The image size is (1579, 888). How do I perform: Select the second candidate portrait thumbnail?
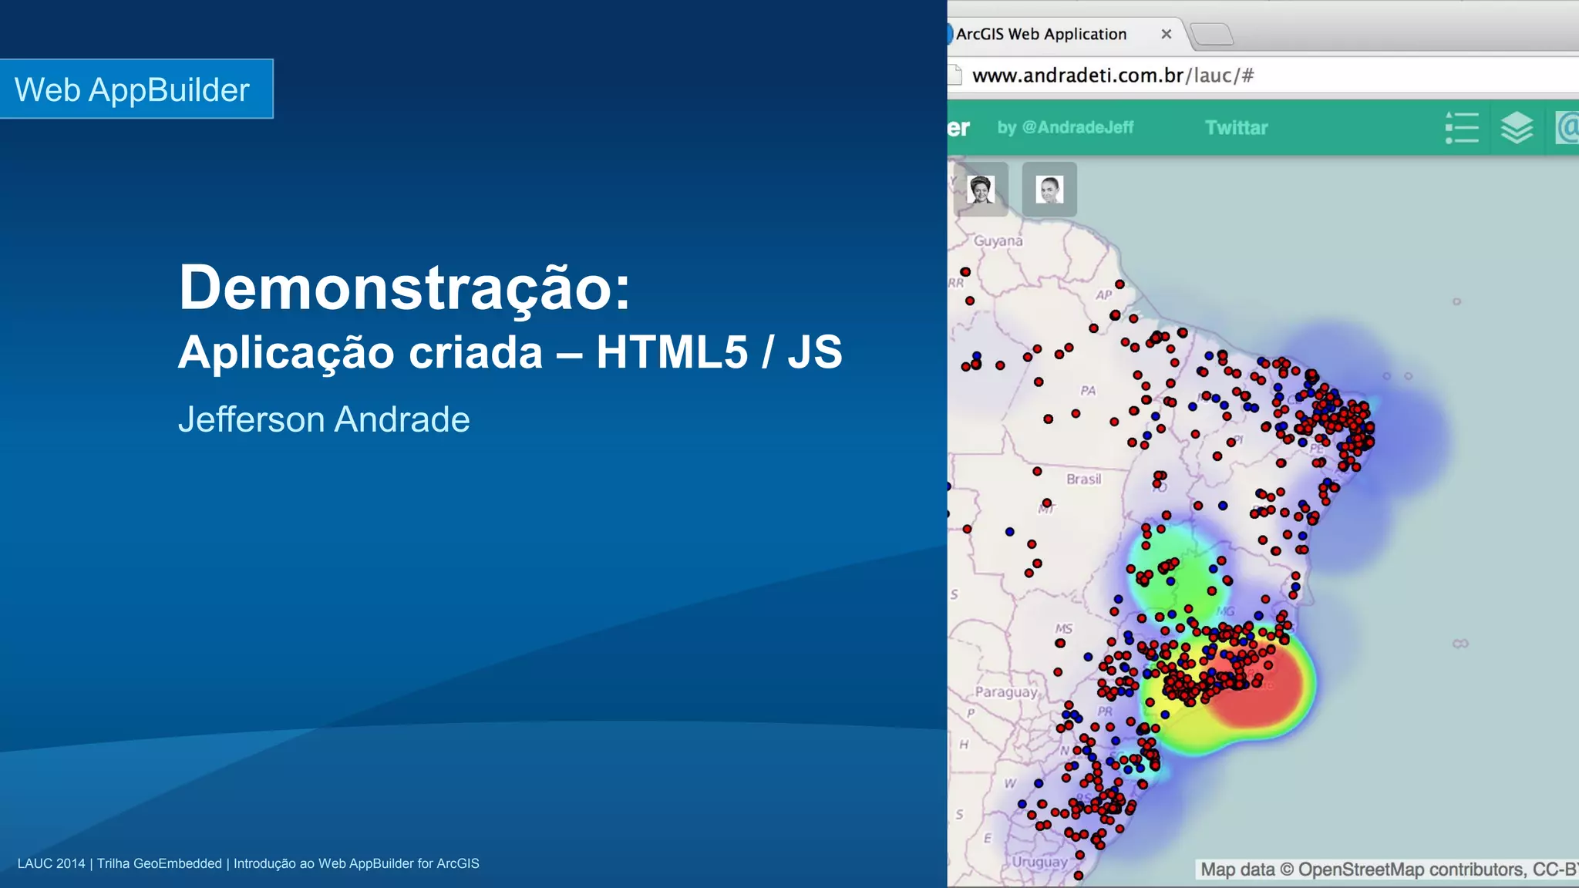click(1049, 189)
